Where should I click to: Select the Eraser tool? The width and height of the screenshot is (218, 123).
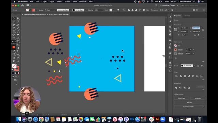18,35
